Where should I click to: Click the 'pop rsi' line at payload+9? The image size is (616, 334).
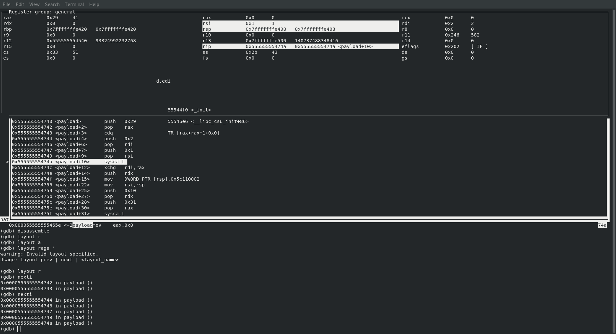point(73,156)
